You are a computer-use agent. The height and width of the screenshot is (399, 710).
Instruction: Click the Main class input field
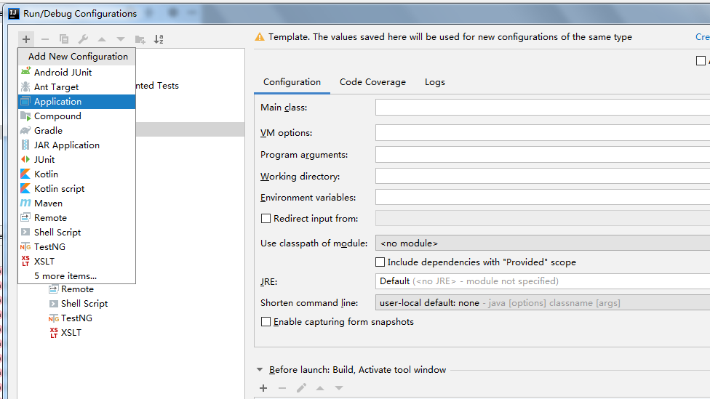click(x=543, y=108)
